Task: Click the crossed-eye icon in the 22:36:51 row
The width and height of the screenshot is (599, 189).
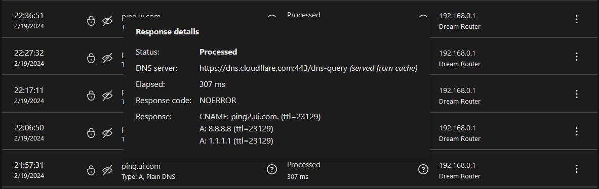Action: [x=107, y=21]
